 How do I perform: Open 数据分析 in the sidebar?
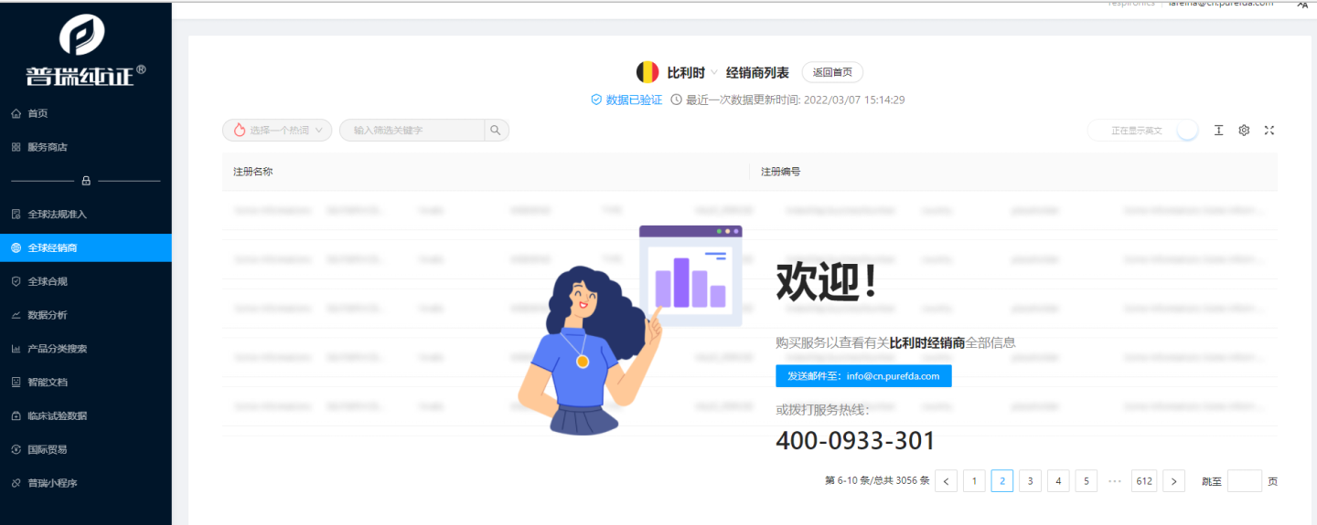tap(86, 315)
